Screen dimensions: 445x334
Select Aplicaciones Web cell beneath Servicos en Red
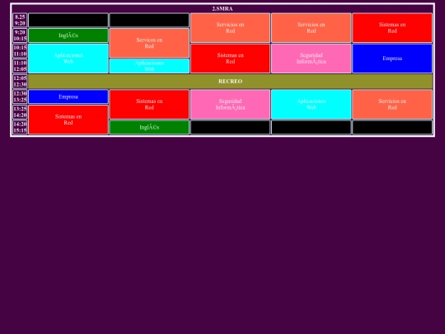[x=149, y=66]
